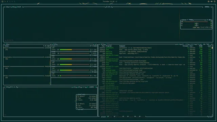Screen dimensions: 217x122
Task: Open the btop menu option
Action: click(13, 7)
